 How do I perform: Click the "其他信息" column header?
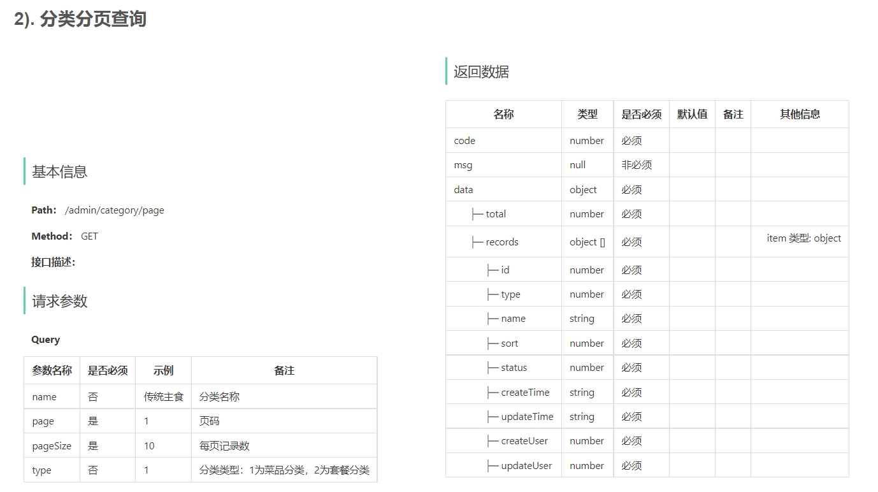point(800,114)
